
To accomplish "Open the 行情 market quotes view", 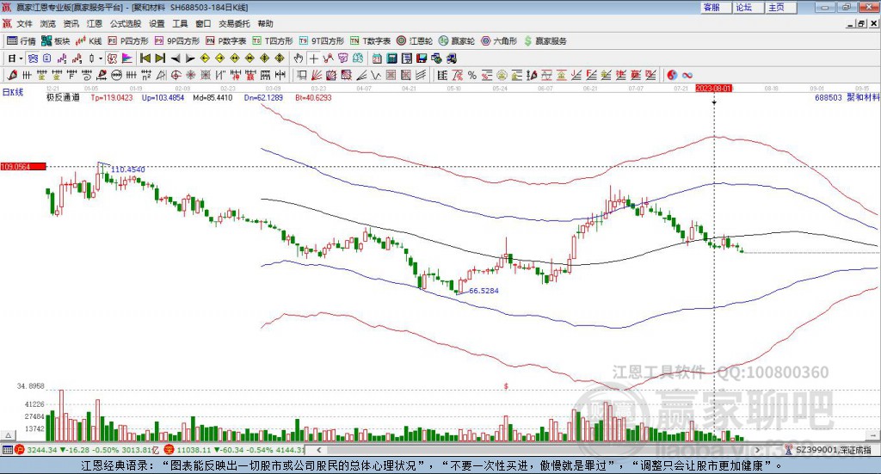I will point(21,41).
